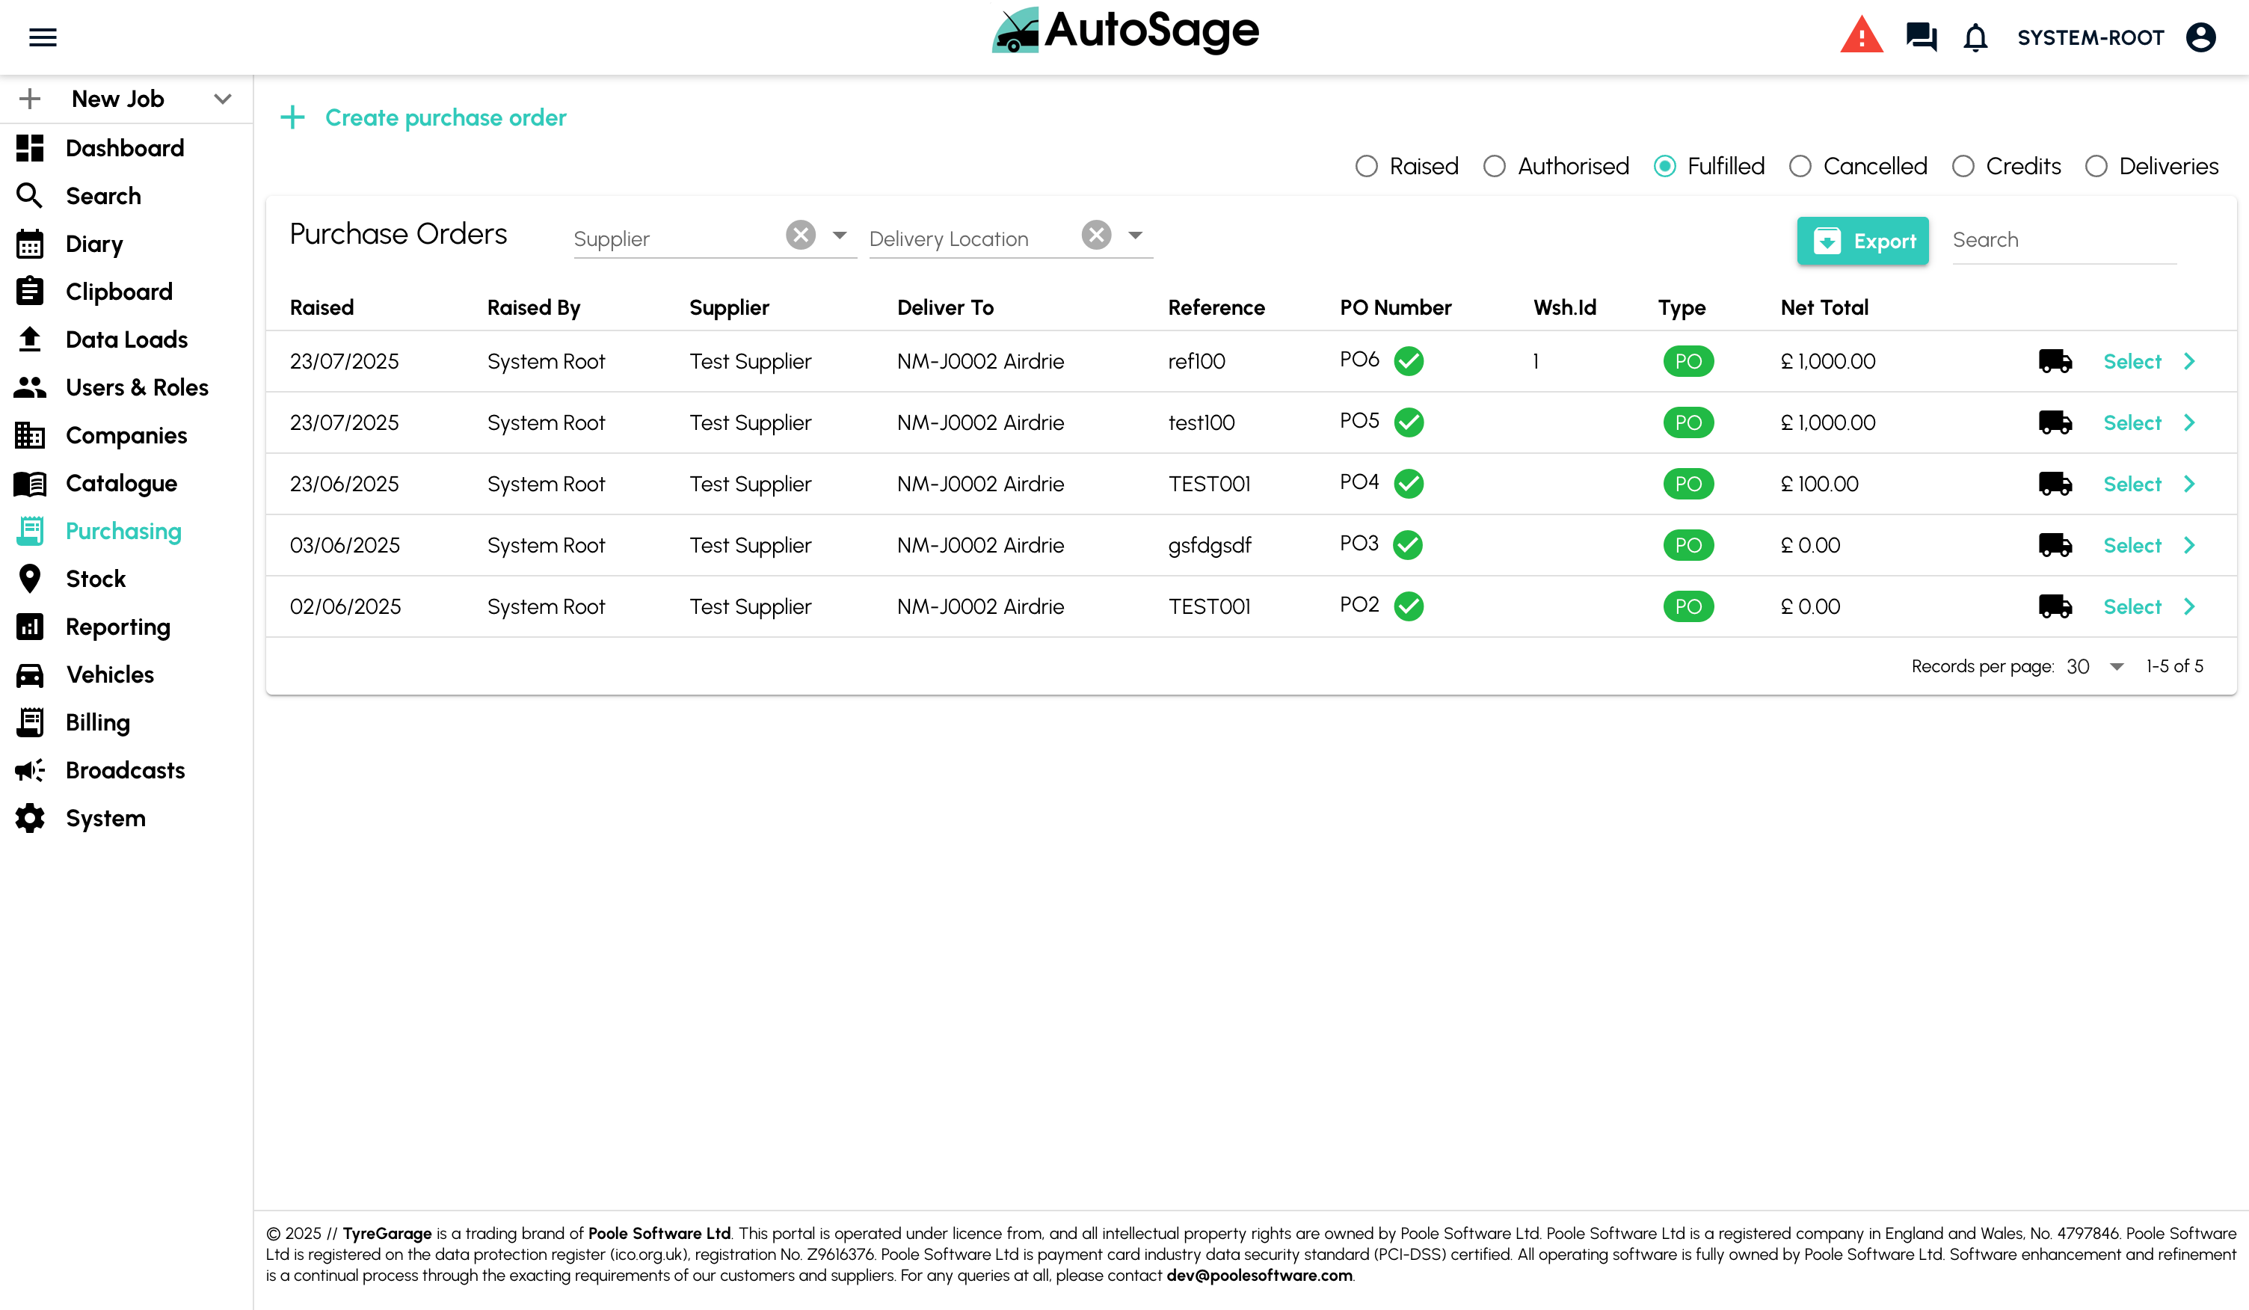2249x1310 pixels.
Task: Open the user account profile icon
Action: click(2203, 37)
